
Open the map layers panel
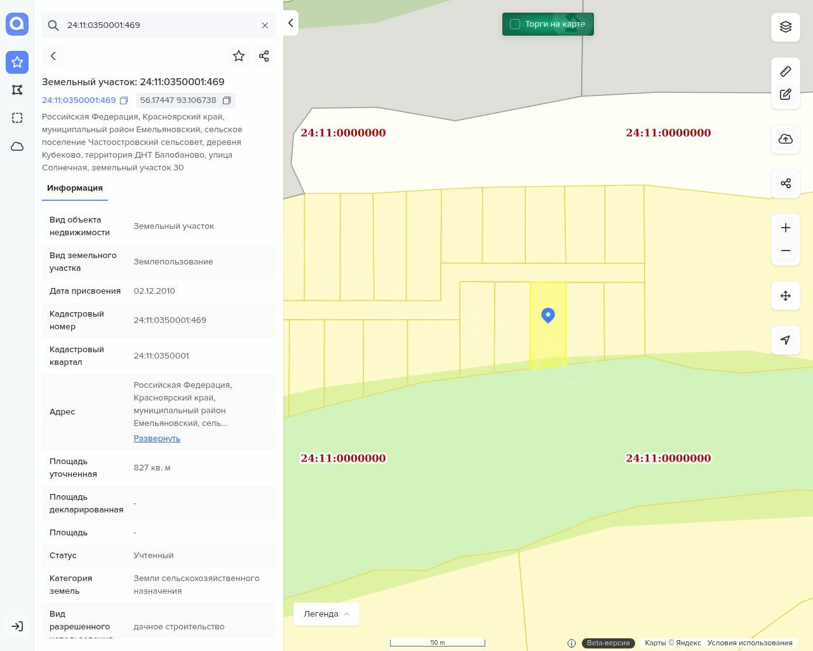pos(786,27)
